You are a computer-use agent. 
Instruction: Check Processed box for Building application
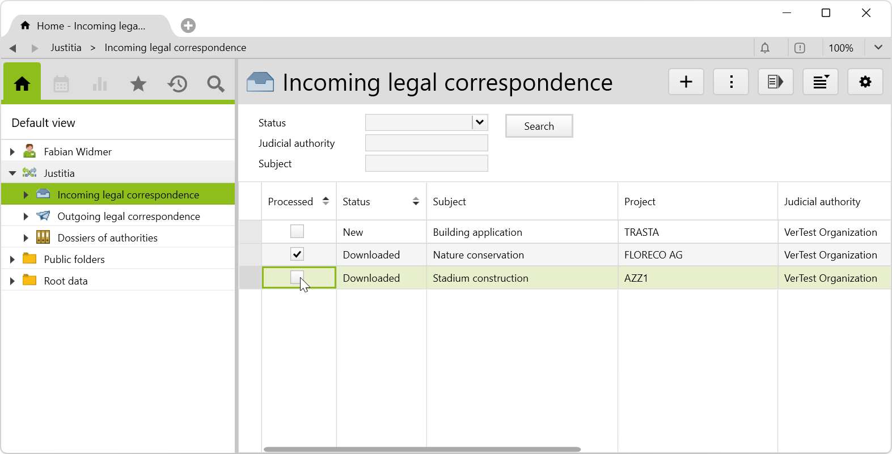click(x=297, y=231)
